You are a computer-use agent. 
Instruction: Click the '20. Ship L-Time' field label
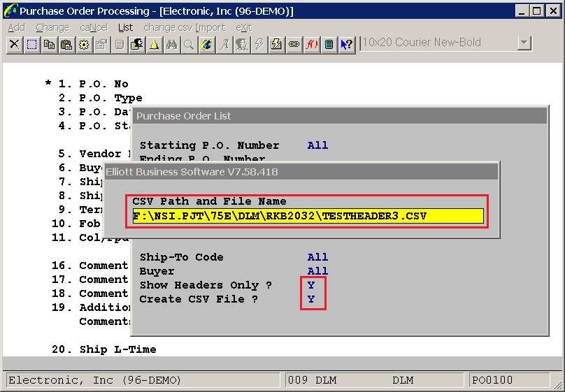[103, 349]
